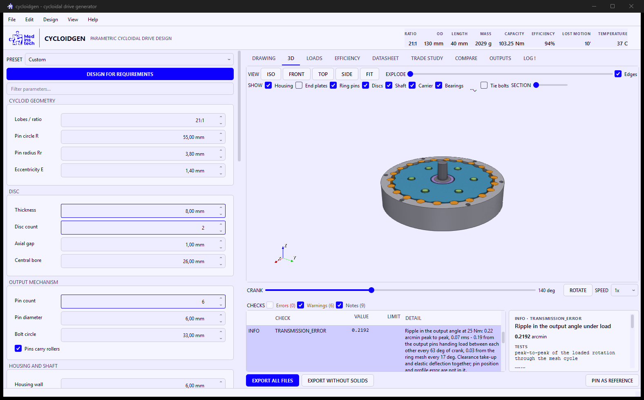The image size is (644, 400).
Task: Enable the Tie bolts checkbox
Action: click(484, 85)
